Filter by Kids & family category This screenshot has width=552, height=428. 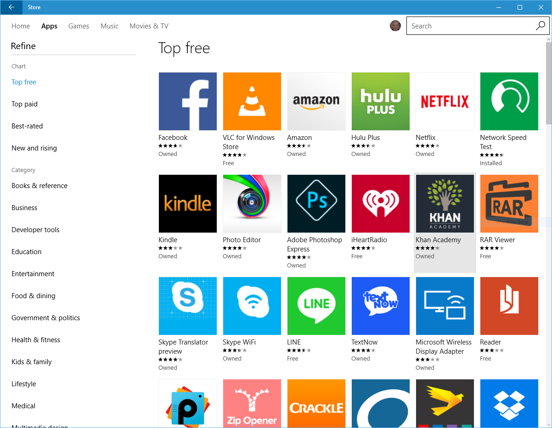(32, 362)
